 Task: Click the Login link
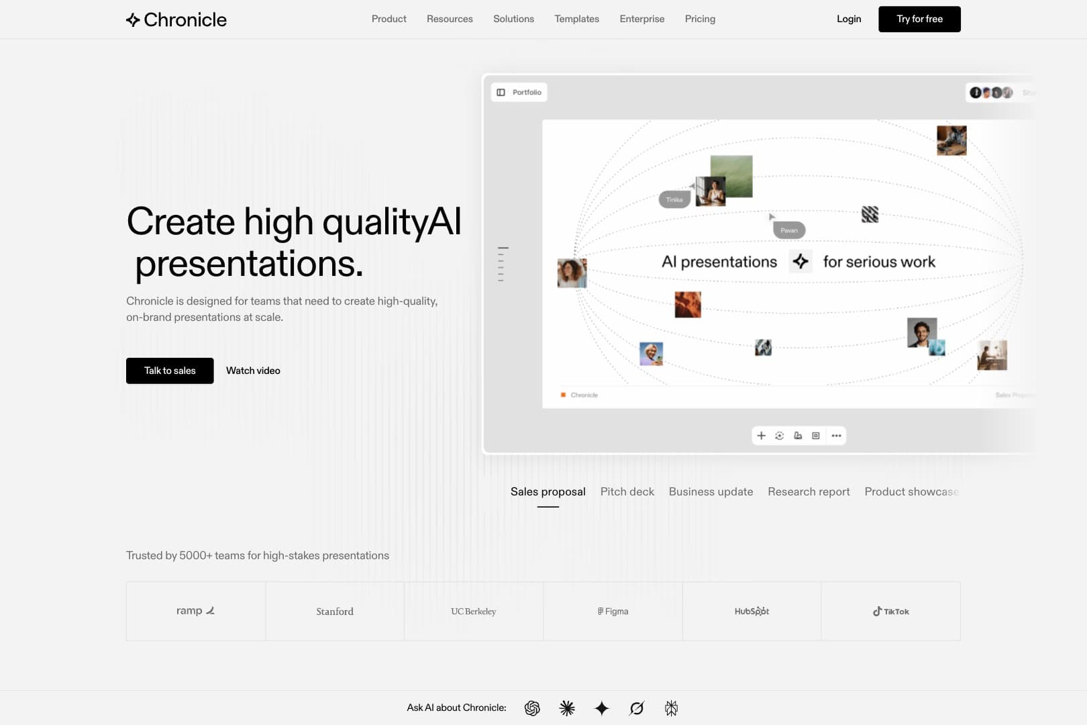coord(849,19)
